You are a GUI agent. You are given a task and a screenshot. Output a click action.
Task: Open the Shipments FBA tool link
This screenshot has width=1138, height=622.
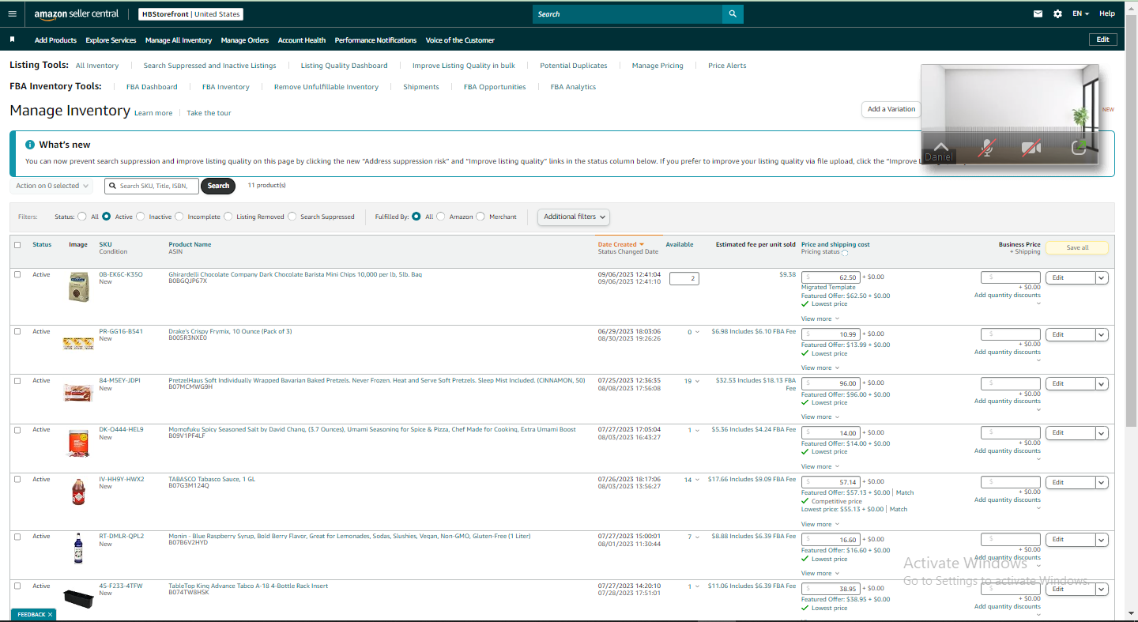pyautogui.click(x=421, y=87)
